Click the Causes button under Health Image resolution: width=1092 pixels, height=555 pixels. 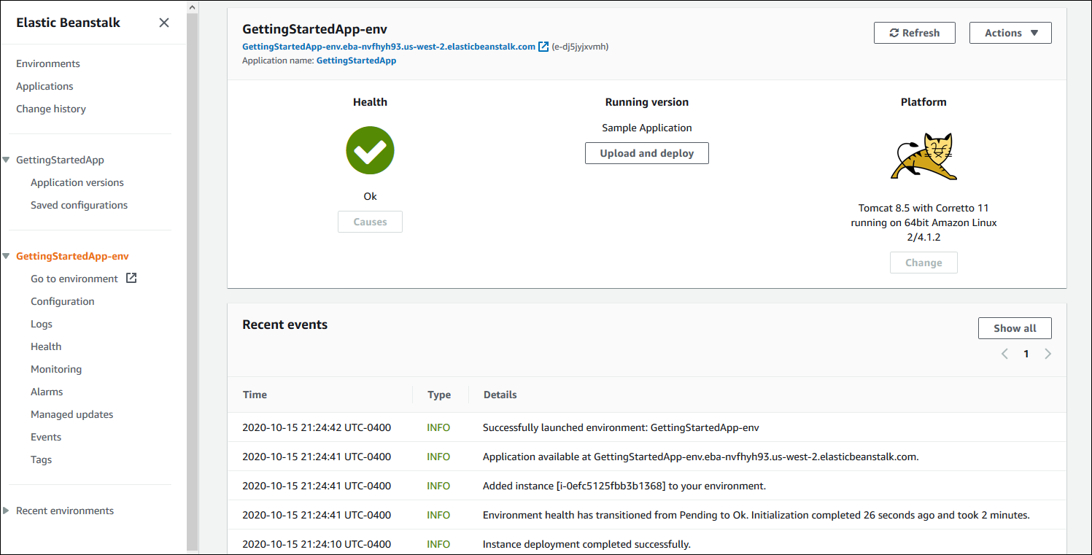(x=370, y=222)
